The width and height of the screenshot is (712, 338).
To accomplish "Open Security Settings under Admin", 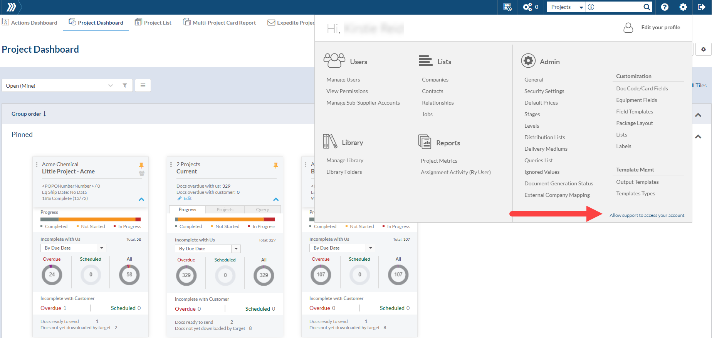I will 544,91.
